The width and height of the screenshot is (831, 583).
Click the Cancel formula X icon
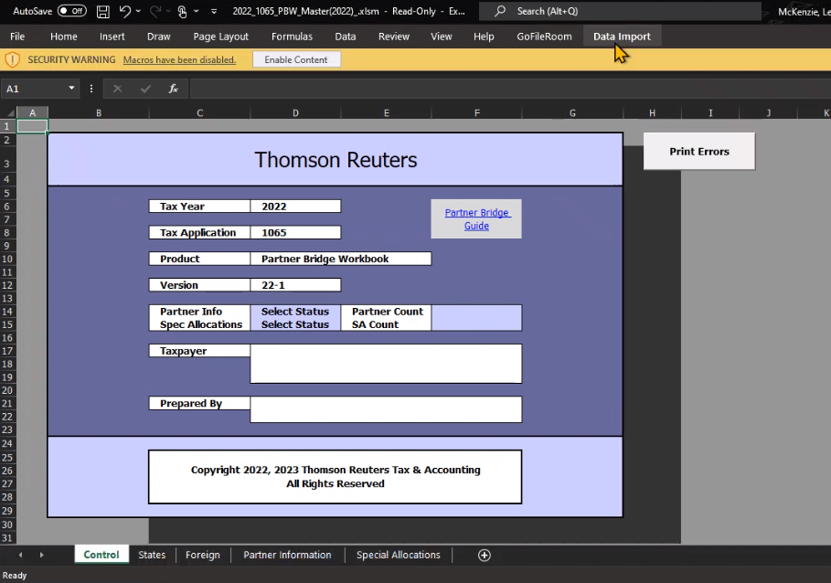(118, 89)
